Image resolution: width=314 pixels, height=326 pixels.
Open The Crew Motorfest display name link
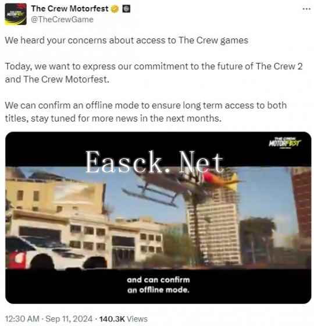tap(70, 9)
